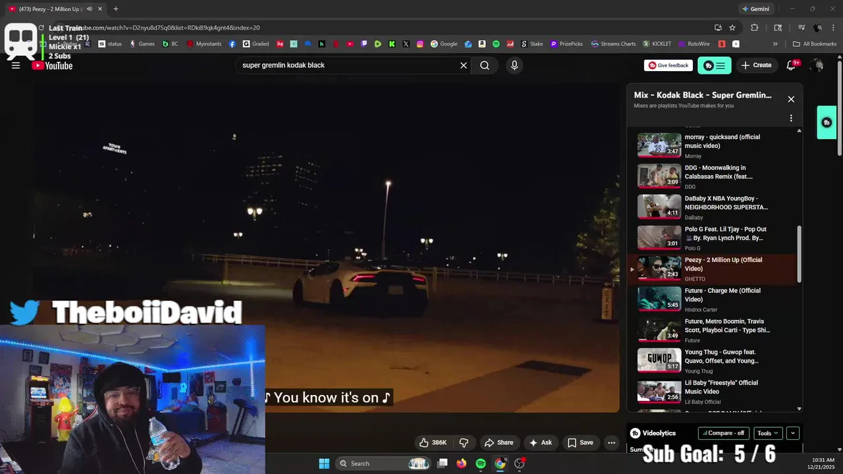Open the Facebook bookmark icon
Screen dimensions: 843x474
click(x=232, y=43)
